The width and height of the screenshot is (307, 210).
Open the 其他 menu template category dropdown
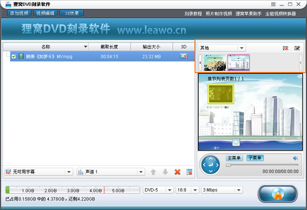222,48
